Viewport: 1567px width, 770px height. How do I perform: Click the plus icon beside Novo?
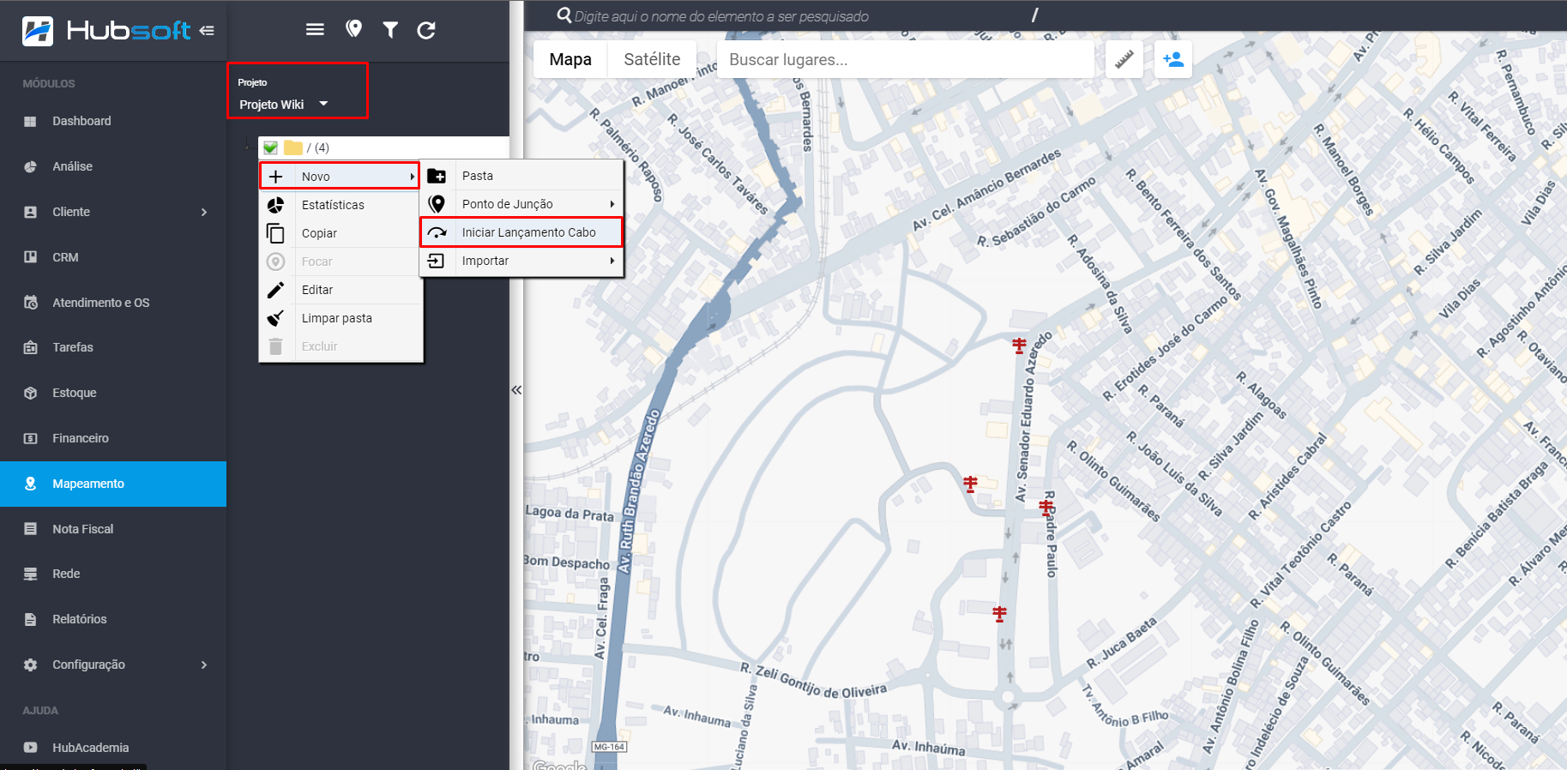tap(275, 177)
